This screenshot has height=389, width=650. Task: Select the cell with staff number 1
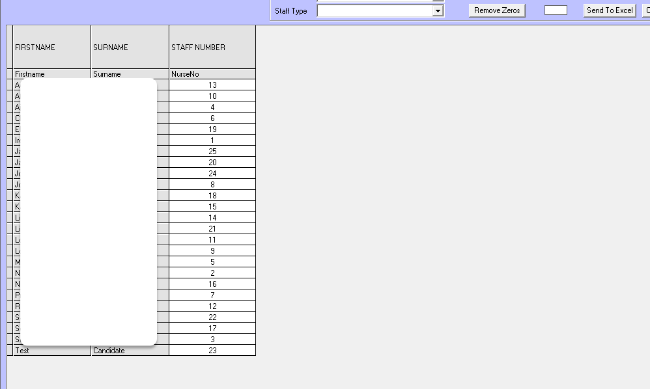212,141
